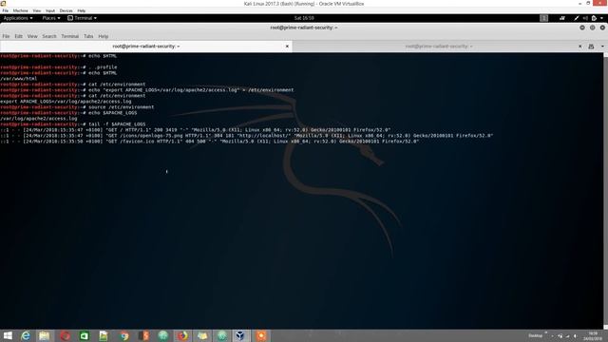
Task: Click the terminal vertical scrollbar
Action: point(605,191)
